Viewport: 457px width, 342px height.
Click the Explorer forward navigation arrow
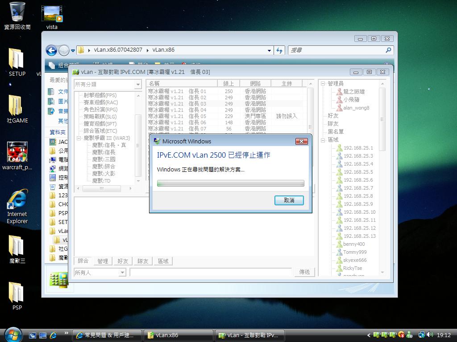point(64,50)
